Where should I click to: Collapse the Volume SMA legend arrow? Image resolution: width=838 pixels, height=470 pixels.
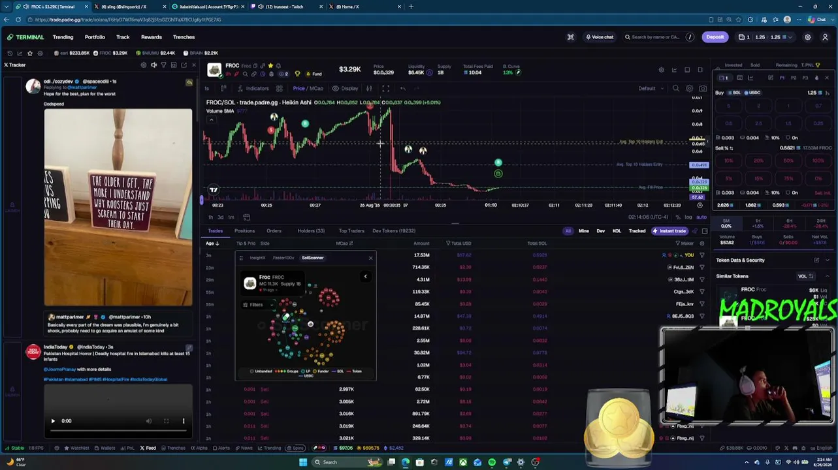click(x=210, y=120)
